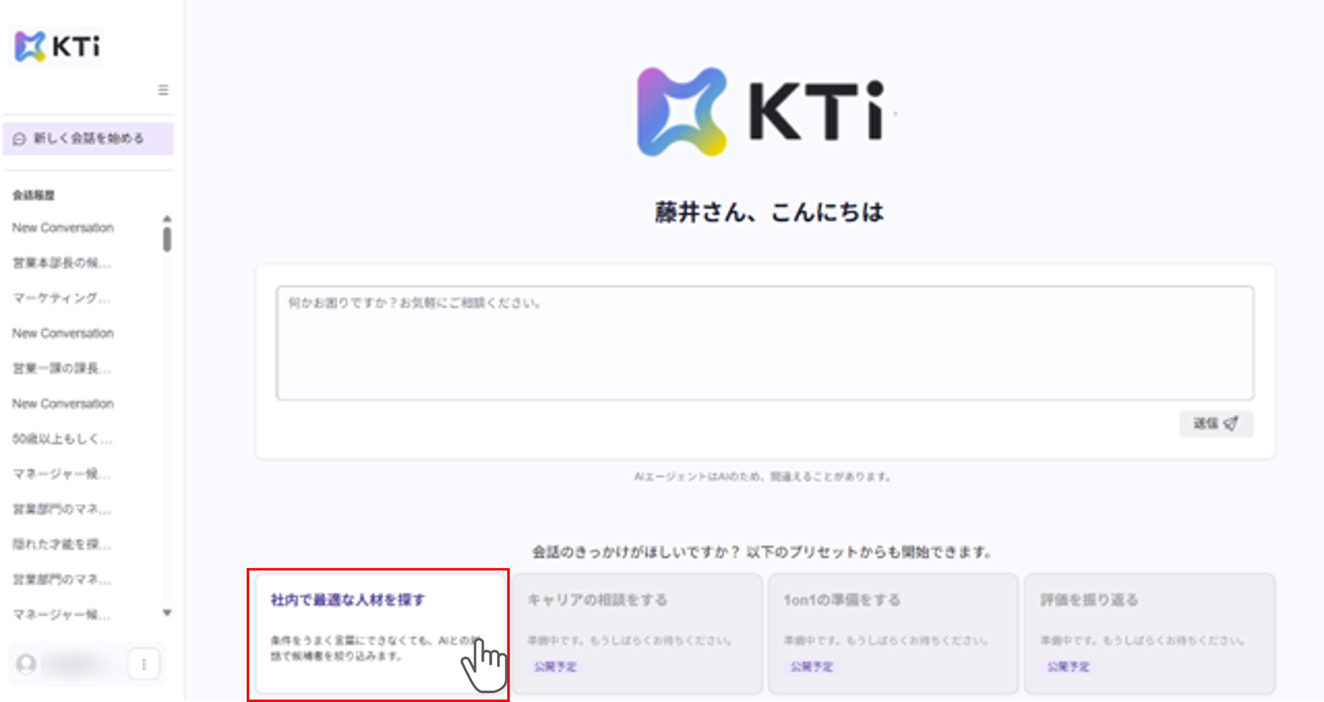Viewport: 1324px width, 702px height.
Task: Open the 営業一課の課長… conversation
Action: [62, 368]
